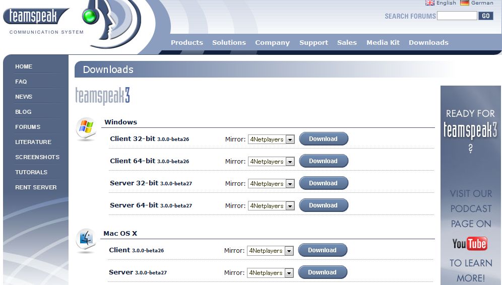
Task: Open the Products menu
Action: 187,42
